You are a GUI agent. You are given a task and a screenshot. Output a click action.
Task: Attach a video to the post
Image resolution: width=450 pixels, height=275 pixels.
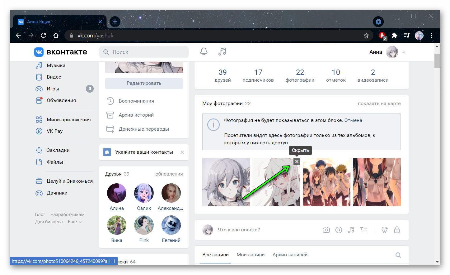pos(339,230)
